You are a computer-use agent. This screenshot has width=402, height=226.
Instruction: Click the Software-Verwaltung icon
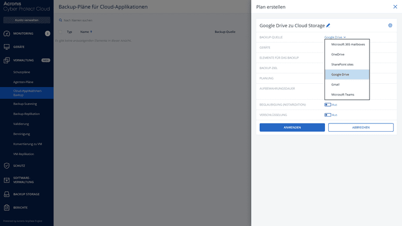(x=7, y=180)
